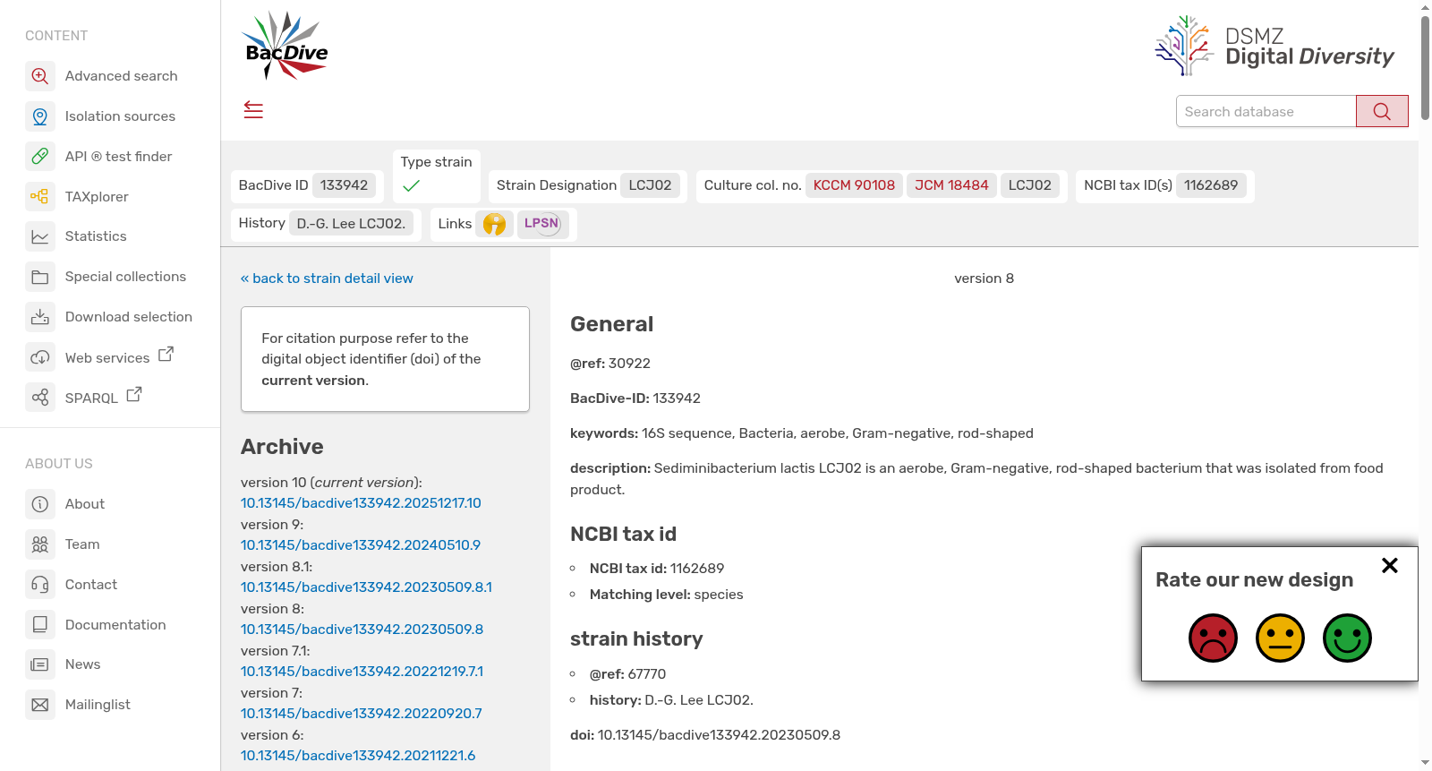This screenshot has width=1432, height=771.
Task: Click the 'version 8' label
Action: point(984,278)
